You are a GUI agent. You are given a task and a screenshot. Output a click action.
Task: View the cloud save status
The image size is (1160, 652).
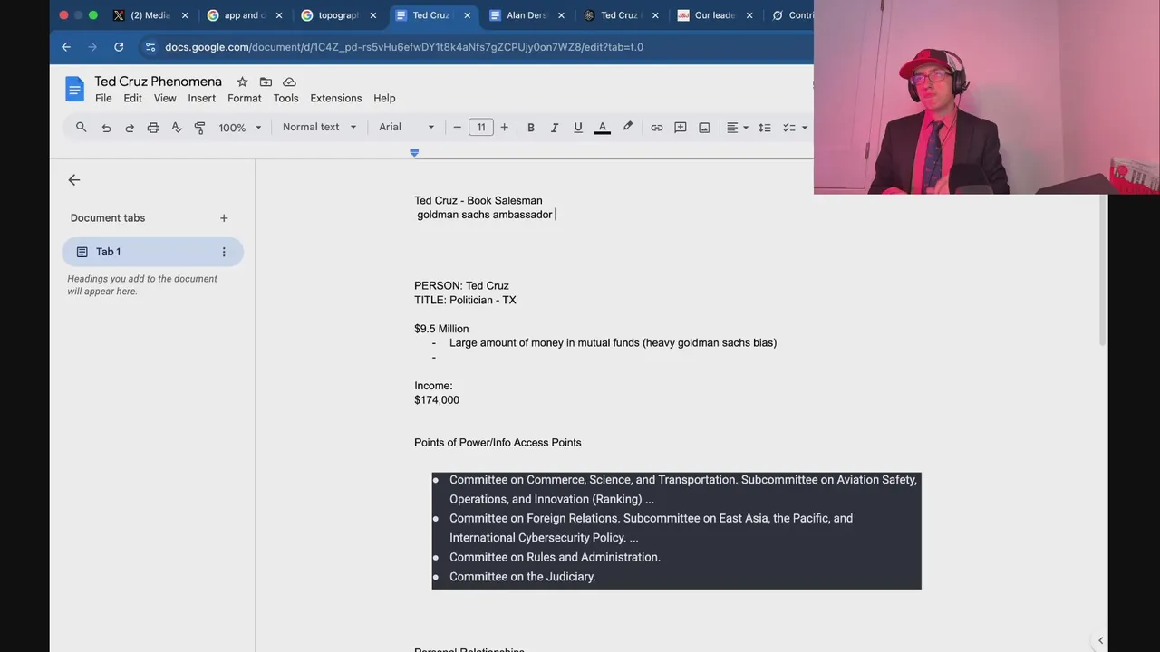point(289,81)
